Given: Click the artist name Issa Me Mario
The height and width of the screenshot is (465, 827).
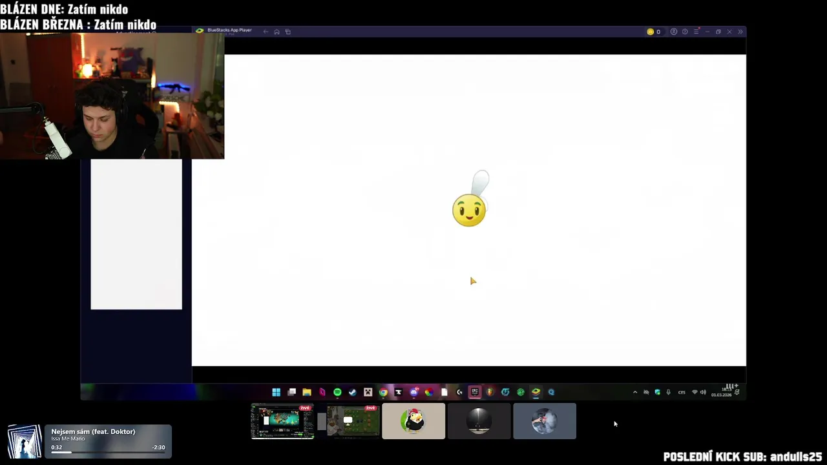Looking at the screenshot, I should 68,439.
